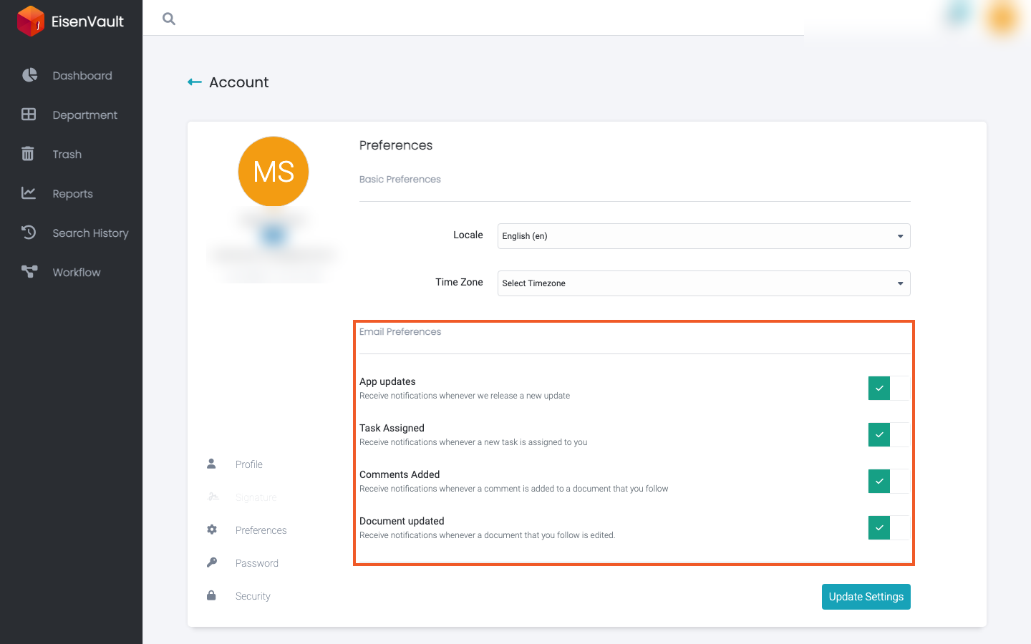This screenshot has width=1031, height=644.
Task: Click the Security lock icon
Action: tap(211, 595)
